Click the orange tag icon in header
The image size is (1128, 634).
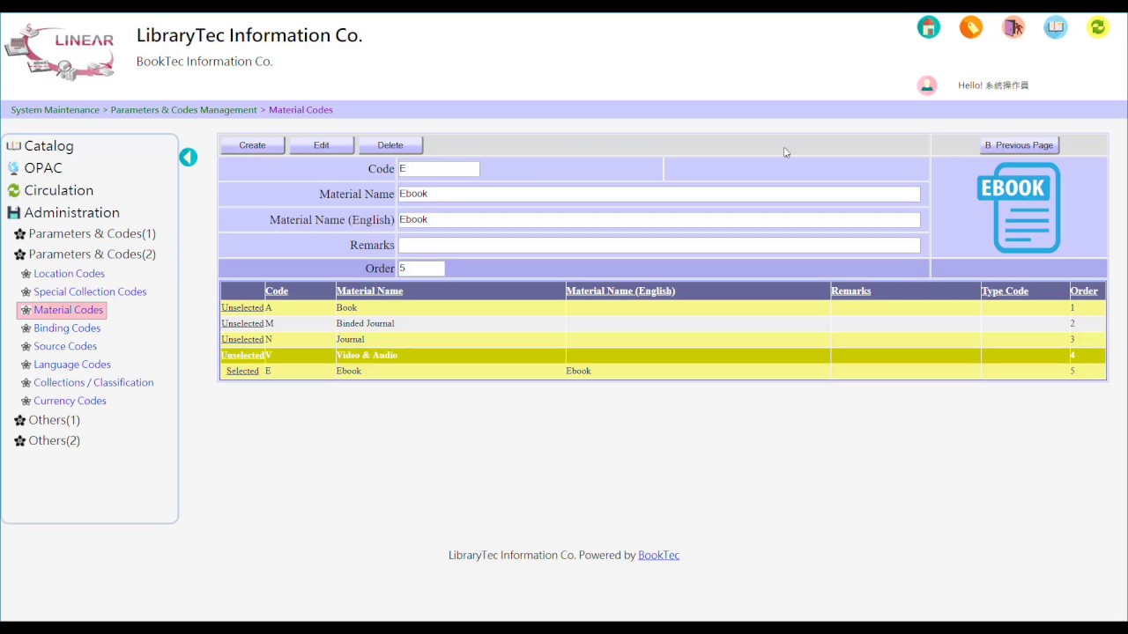(x=971, y=27)
